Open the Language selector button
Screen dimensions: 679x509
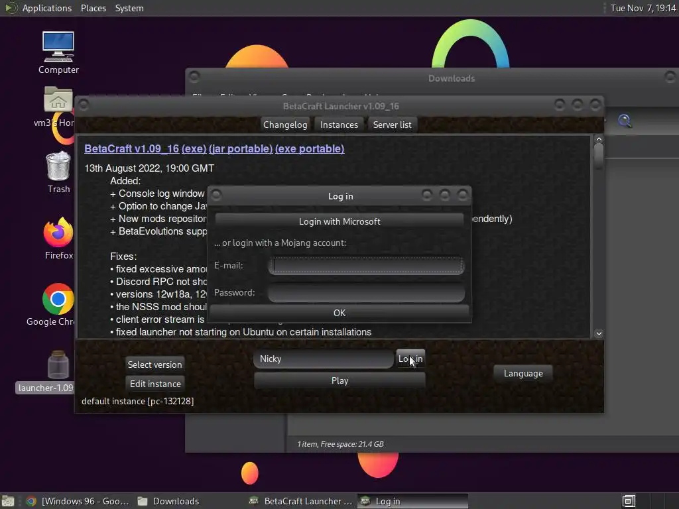(523, 373)
